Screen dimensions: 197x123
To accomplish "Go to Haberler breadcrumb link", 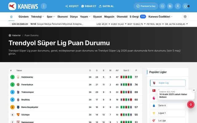I will click(x=15, y=35).
